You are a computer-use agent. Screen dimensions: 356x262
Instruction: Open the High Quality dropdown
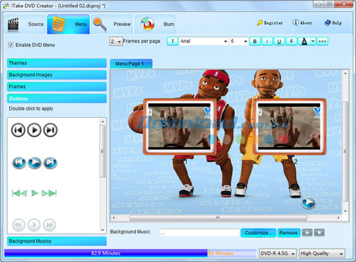click(322, 254)
